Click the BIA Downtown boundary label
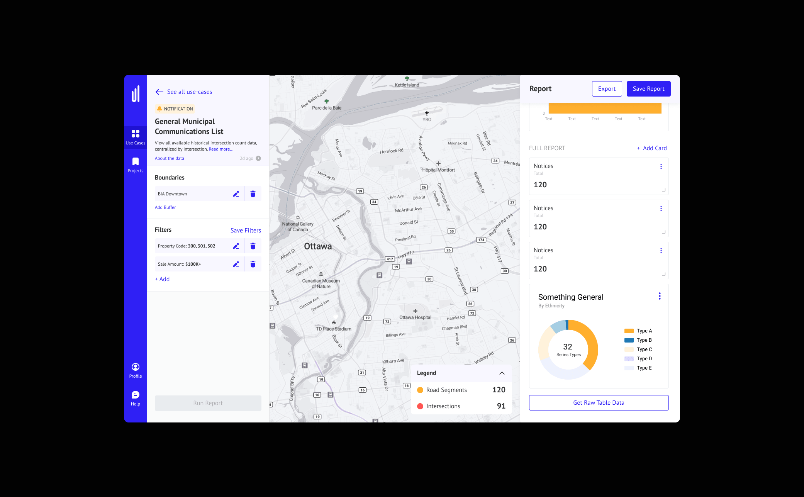This screenshot has height=497, width=804. [172, 194]
